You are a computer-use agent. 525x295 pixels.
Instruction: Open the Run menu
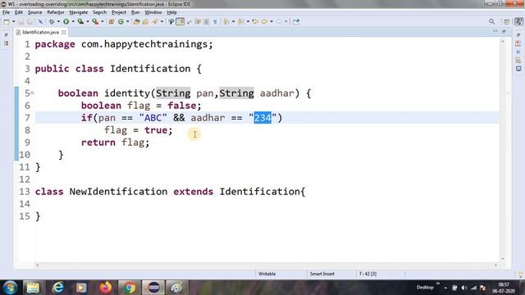click(135, 12)
